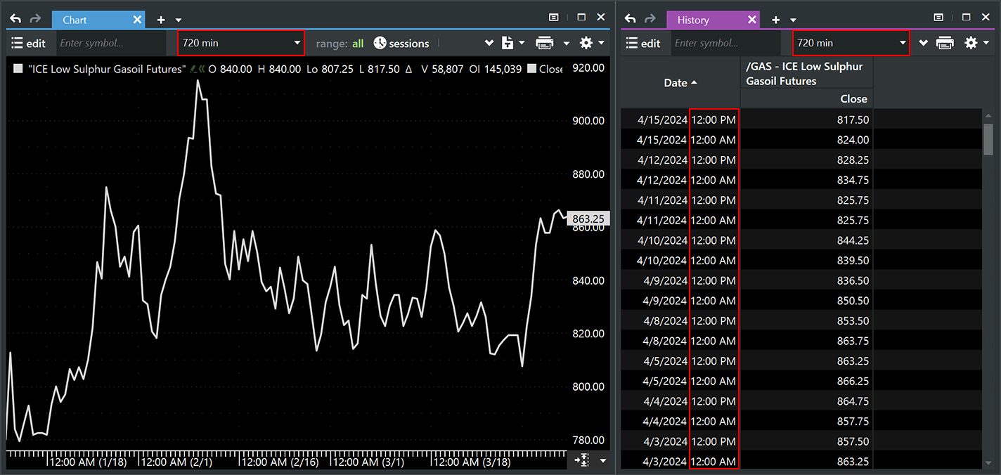This screenshot has width=1001, height=475.
Task: Toggle the ICE Low Sulphur Gasoil Futures checkbox
Action: point(18,69)
